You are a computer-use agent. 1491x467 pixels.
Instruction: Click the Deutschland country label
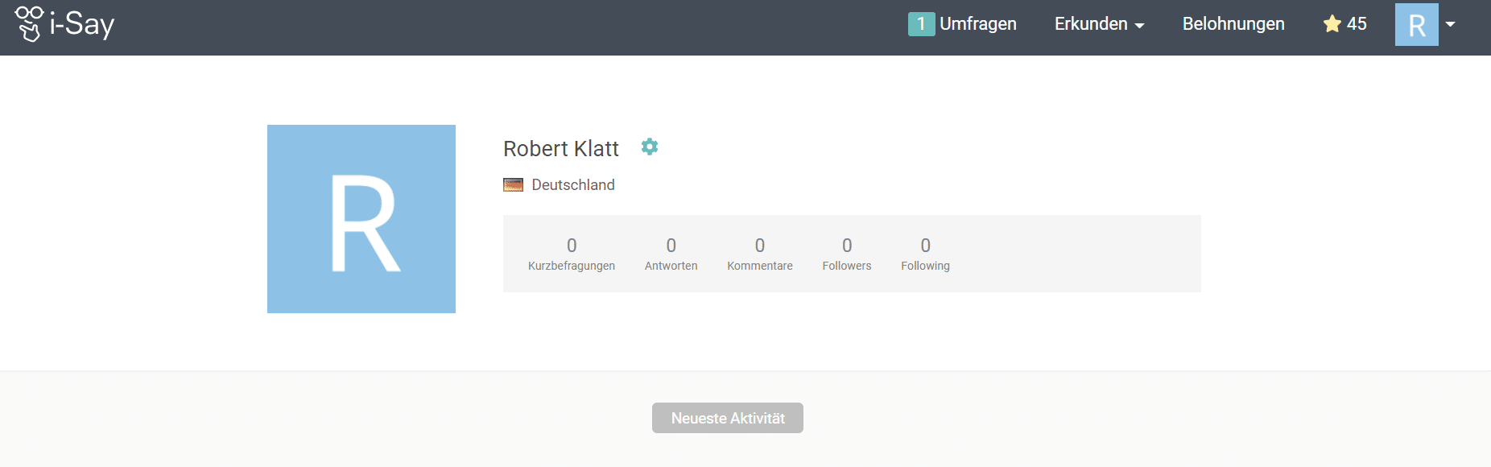[x=572, y=185]
